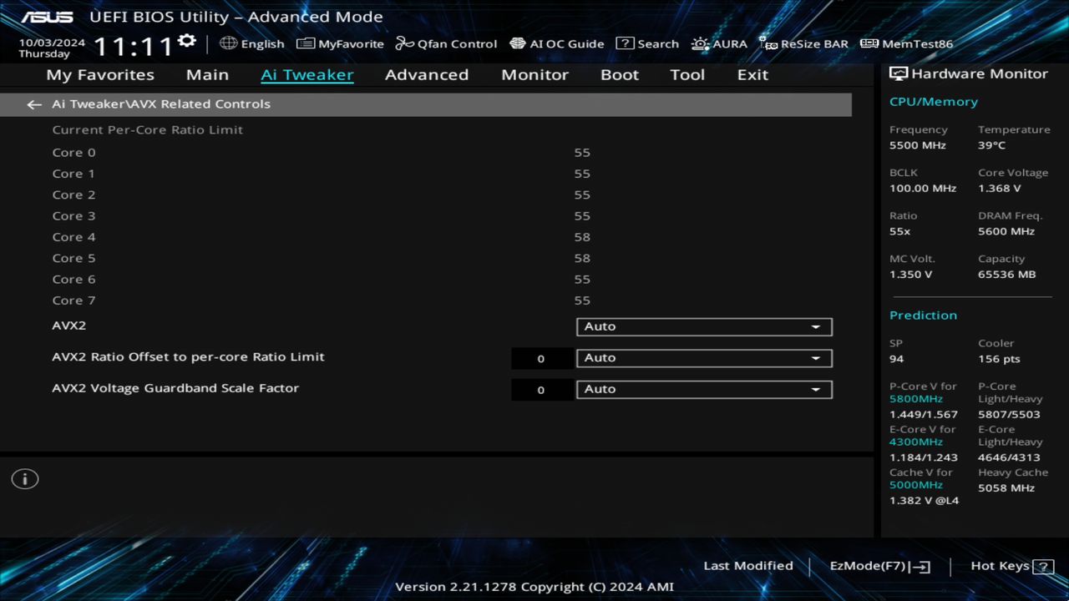Open the ReSize BAR settings

tap(803, 43)
